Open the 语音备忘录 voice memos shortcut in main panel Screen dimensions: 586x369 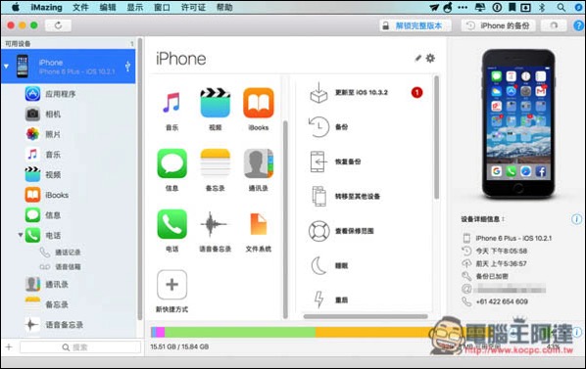point(215,224)
